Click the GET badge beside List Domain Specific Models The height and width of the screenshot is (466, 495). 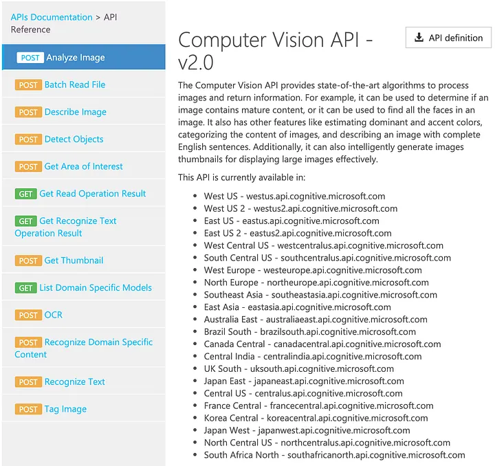[x=25, y=288]
